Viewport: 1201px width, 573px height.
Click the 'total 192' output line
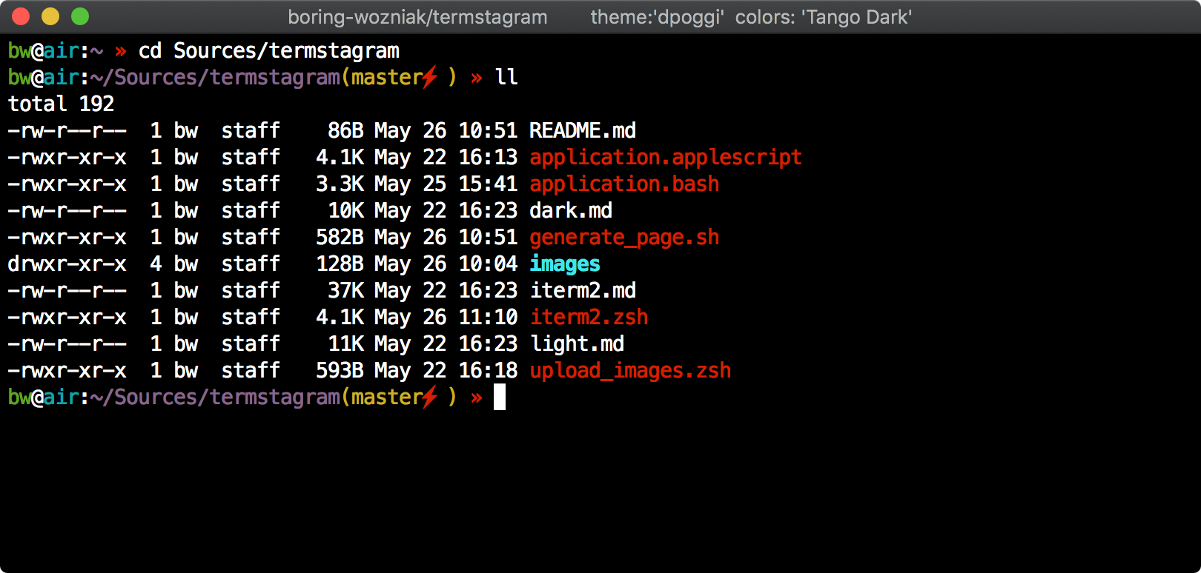[x=61, y=104]
